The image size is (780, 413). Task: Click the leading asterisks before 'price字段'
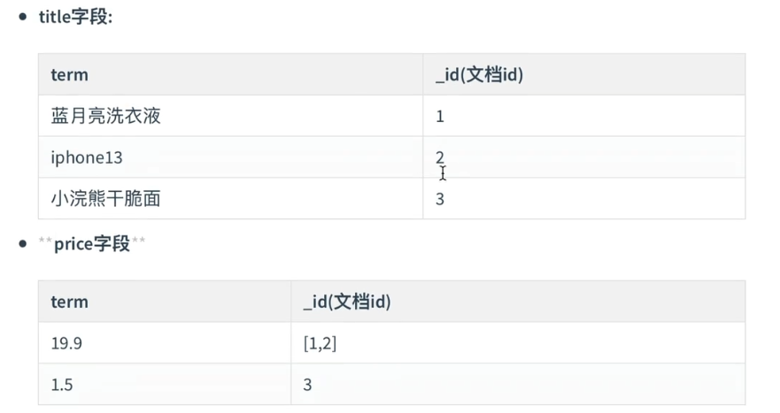click(45, 242)
